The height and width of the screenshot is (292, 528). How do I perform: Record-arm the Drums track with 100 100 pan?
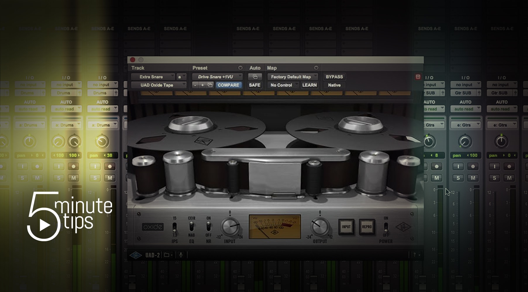(x=73, y=166)
